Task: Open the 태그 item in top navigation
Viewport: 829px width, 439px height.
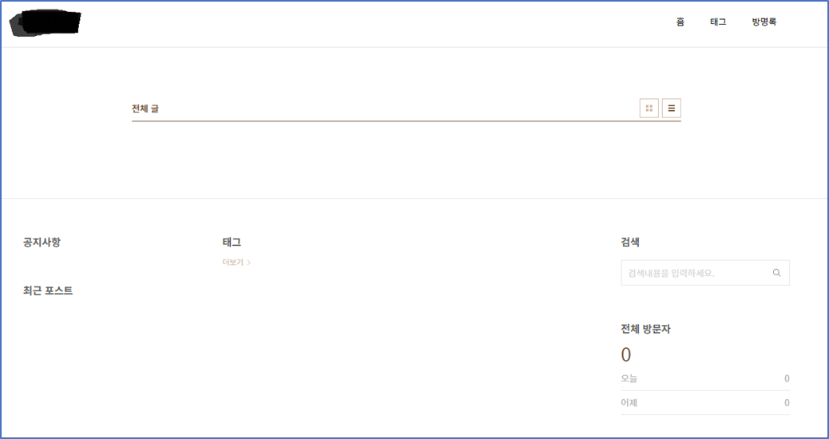Action: coord(718,22)
